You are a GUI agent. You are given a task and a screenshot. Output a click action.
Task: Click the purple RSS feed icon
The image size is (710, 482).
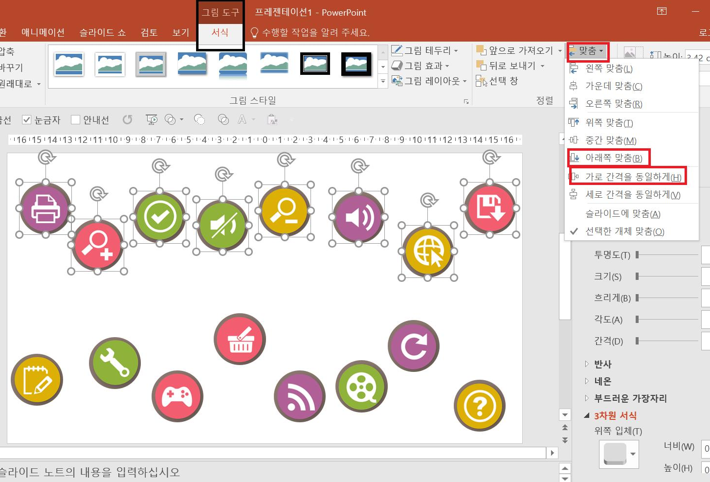[x=299, y=396]
